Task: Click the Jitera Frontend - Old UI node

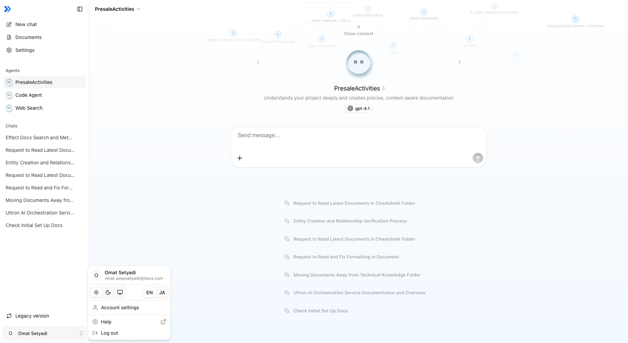Action: (x=331, y=14)
